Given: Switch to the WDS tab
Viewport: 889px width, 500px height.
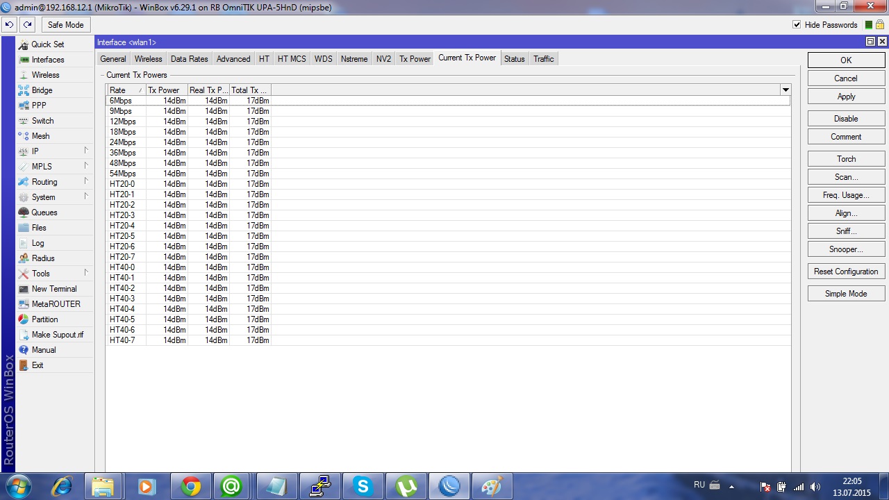Looking at the screenshot, I should click(x=323, y=59).
